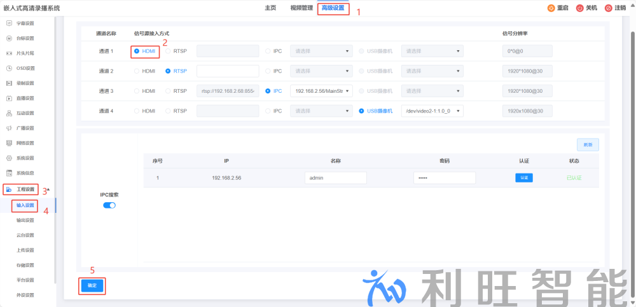Go to the 高级设置 tab

click(x=333, y=8)
